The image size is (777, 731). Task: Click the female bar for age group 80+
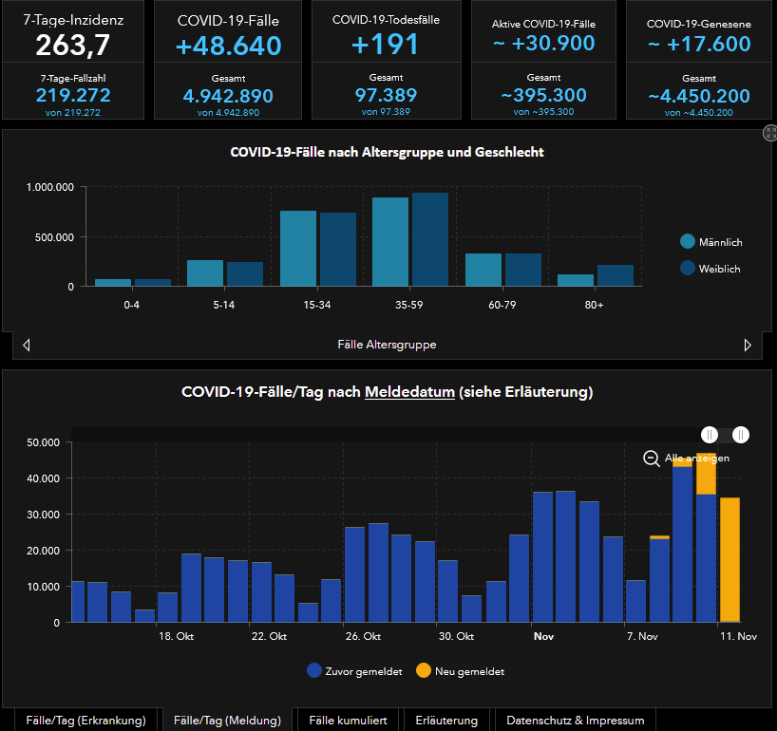[615, 275]
